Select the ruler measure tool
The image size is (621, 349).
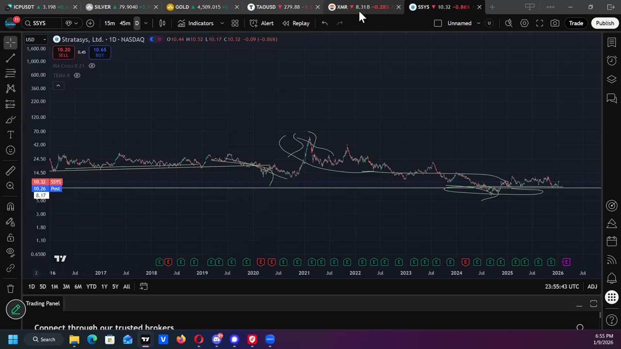pyautogui.click(x=10, y=171)
